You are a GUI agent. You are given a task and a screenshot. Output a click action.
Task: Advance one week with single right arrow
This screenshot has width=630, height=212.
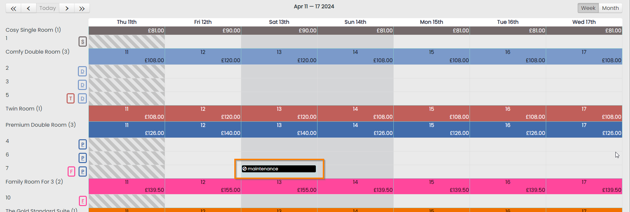pyautogui.click(x=67, y=8)
